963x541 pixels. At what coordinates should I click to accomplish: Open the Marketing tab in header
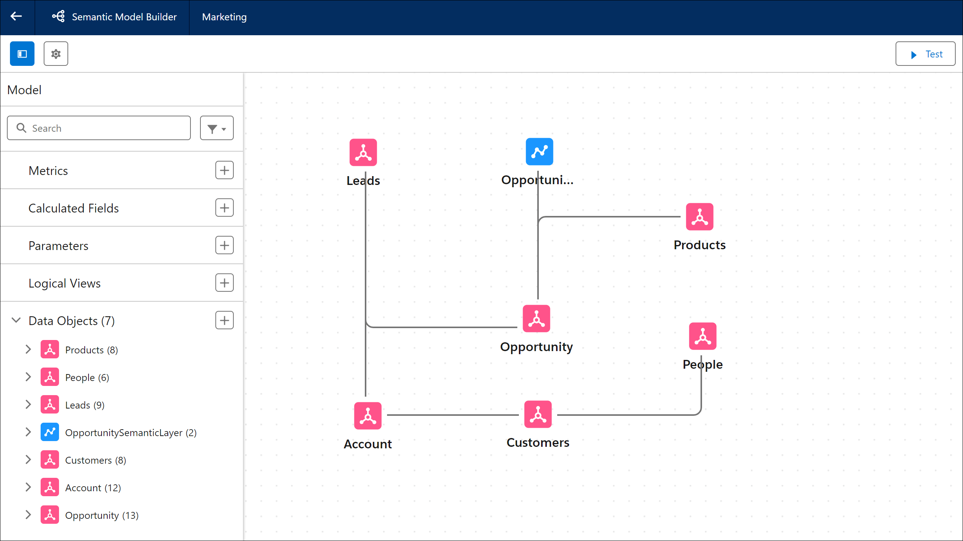click(x=224, y=17)
